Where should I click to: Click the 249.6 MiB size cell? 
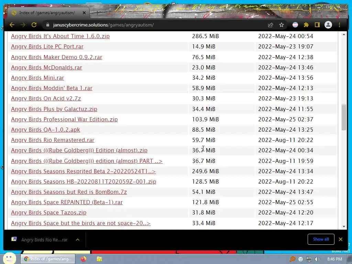click(x=206, y=171)
